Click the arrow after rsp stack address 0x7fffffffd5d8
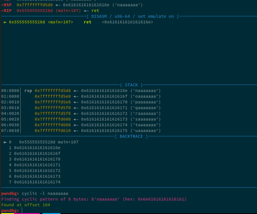The height and width of the screenshot is (214, 257). click(x=76, y=91)
